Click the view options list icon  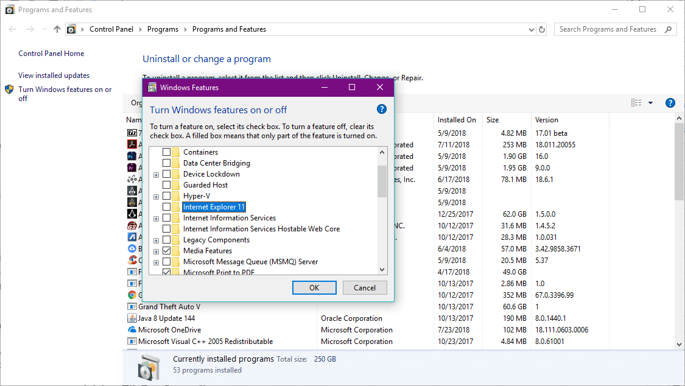click(636, 103)
